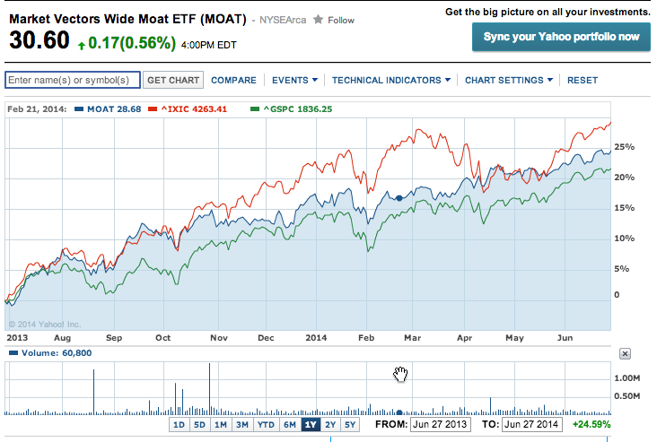The width and height of the screenshot is (657, 442).
Task: Click the NYSEArca exchange label
Action: 283,20
